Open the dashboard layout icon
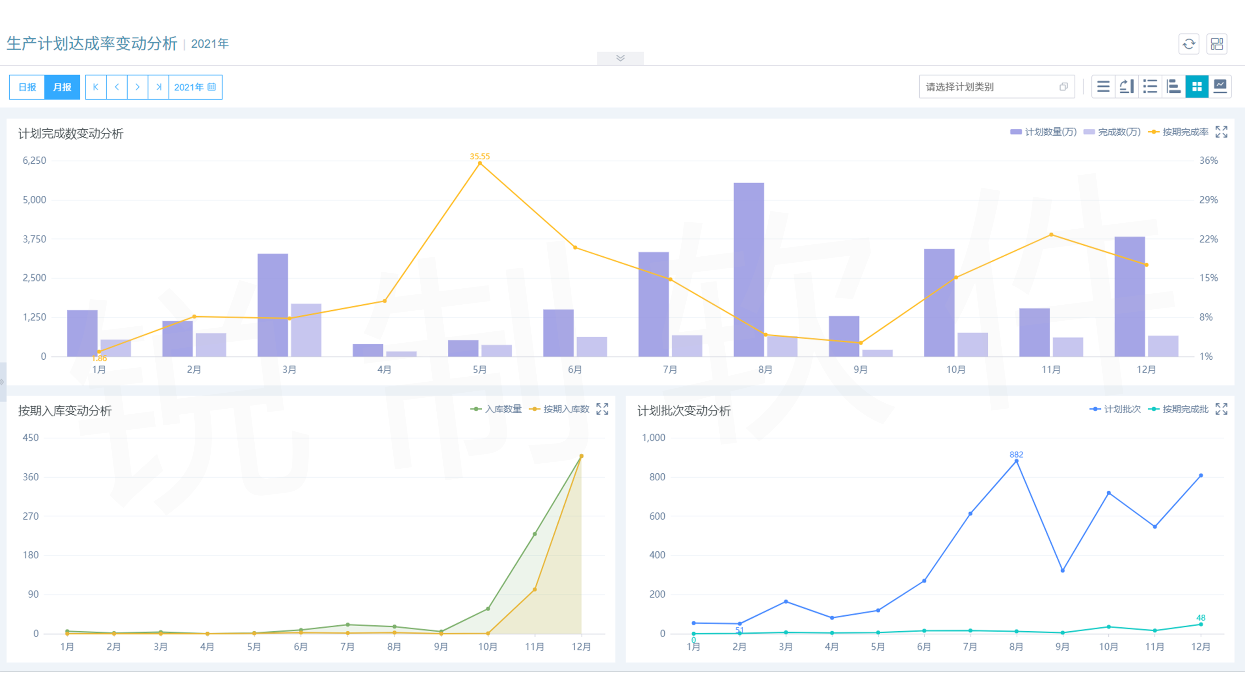This screenshot has height=697, width=1245. [1216, 44]
